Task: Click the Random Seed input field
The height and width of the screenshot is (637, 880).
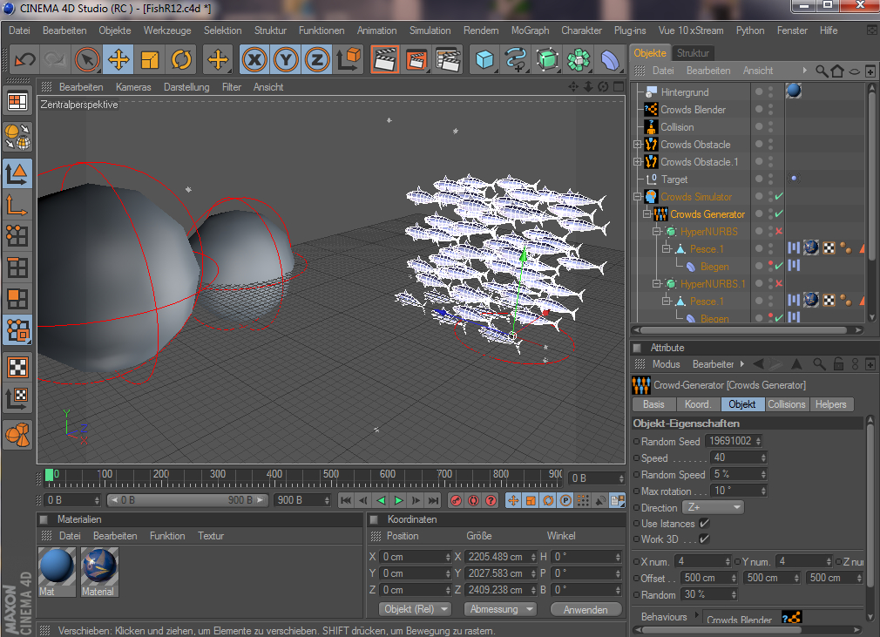Action: (731, 442)
